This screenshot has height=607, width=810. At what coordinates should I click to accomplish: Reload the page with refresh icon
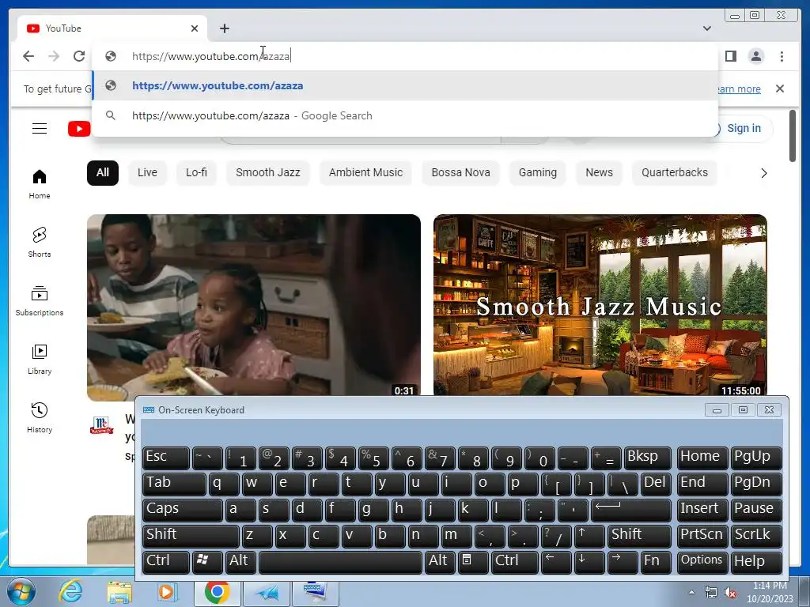click(x=79, y=56)
